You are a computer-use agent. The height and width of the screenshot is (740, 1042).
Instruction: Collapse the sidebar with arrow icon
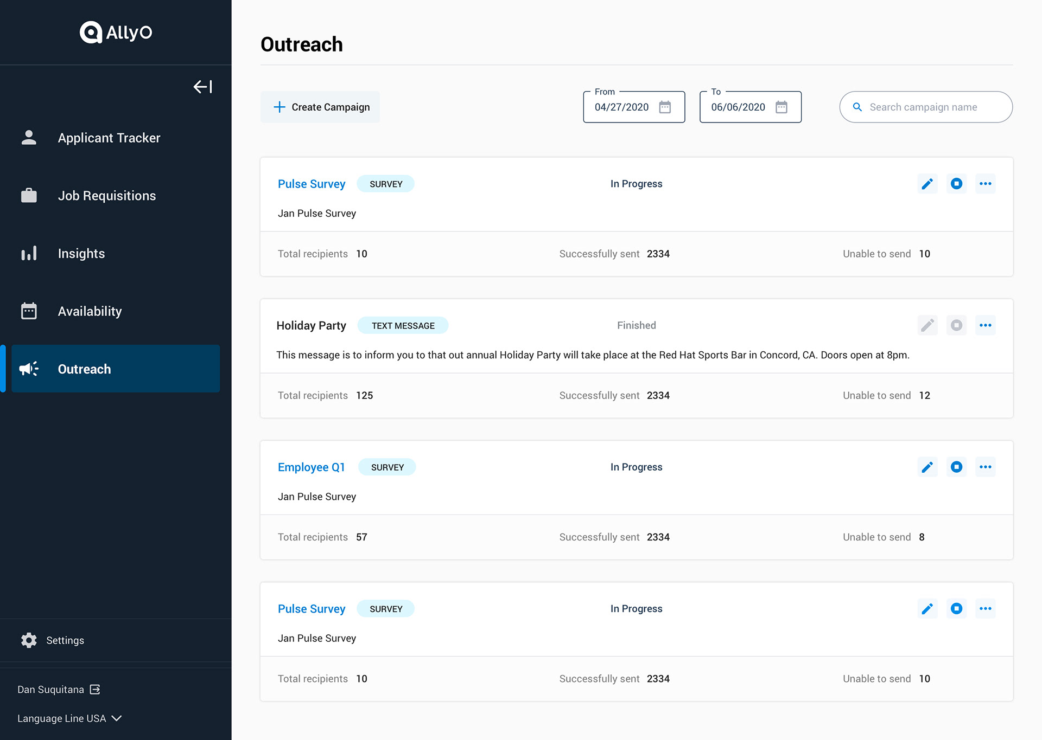coord(202,87)
